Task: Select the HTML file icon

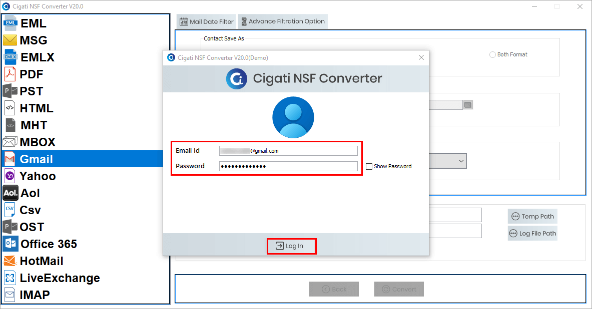Action: click(10, 108)
